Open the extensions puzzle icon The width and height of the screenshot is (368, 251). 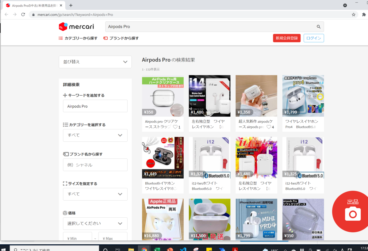(364, 14)
